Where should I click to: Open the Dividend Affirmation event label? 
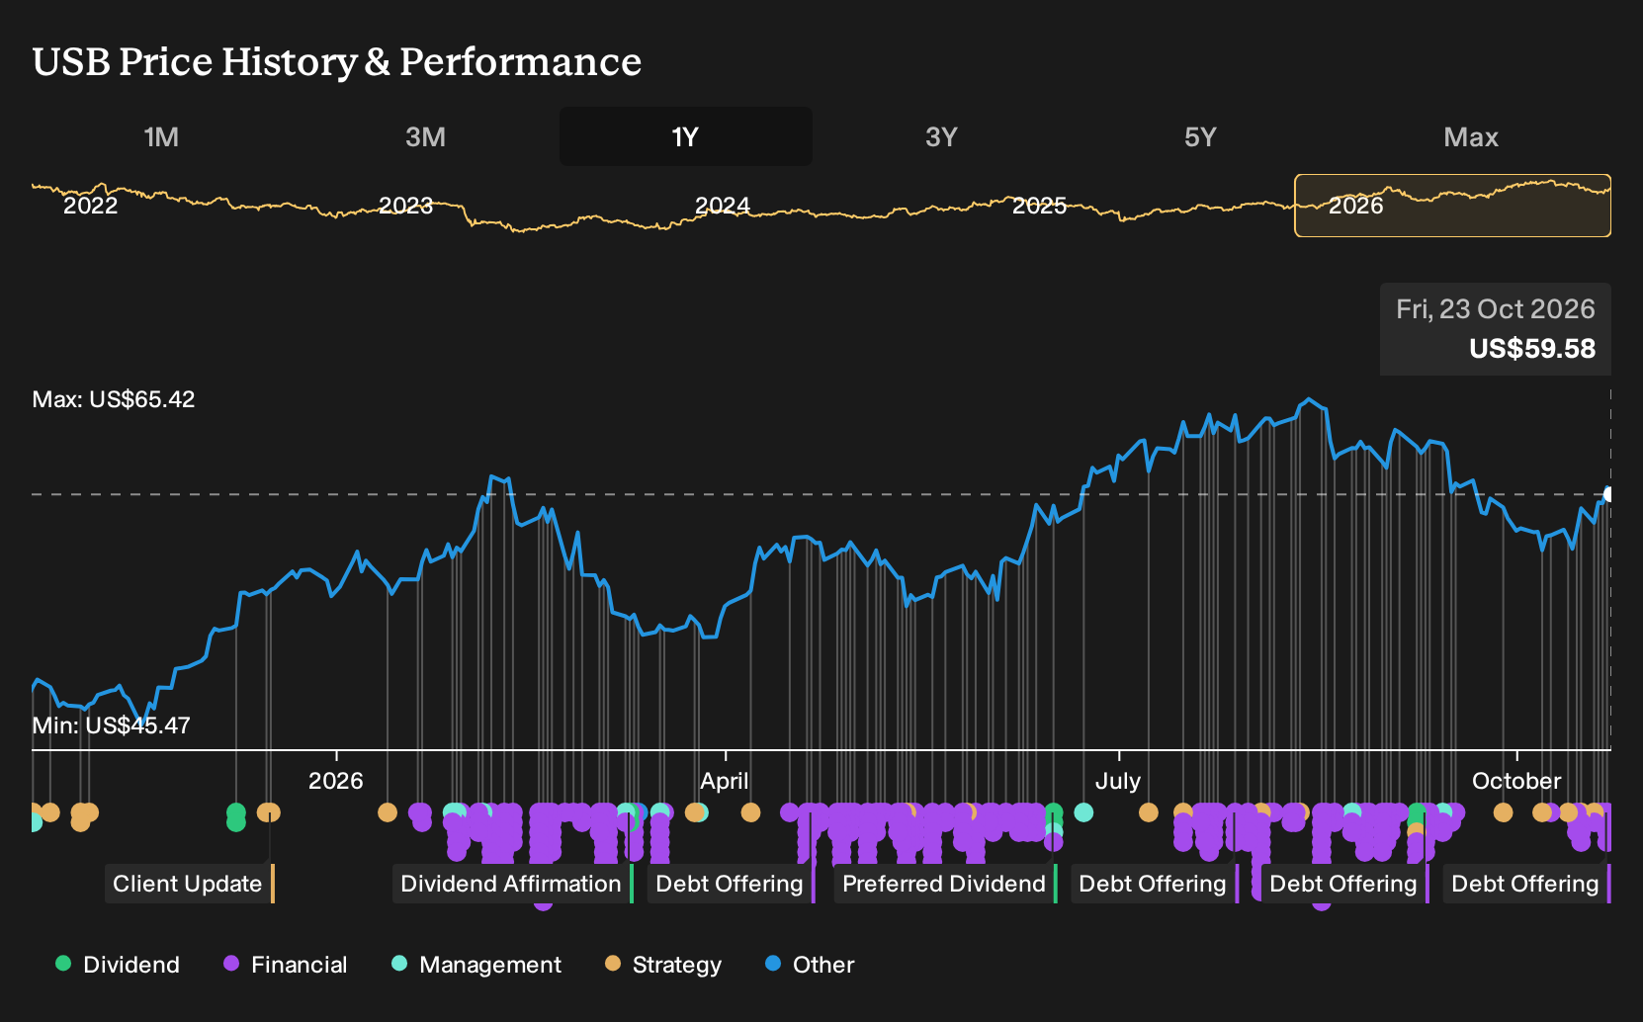click(511, 884)
